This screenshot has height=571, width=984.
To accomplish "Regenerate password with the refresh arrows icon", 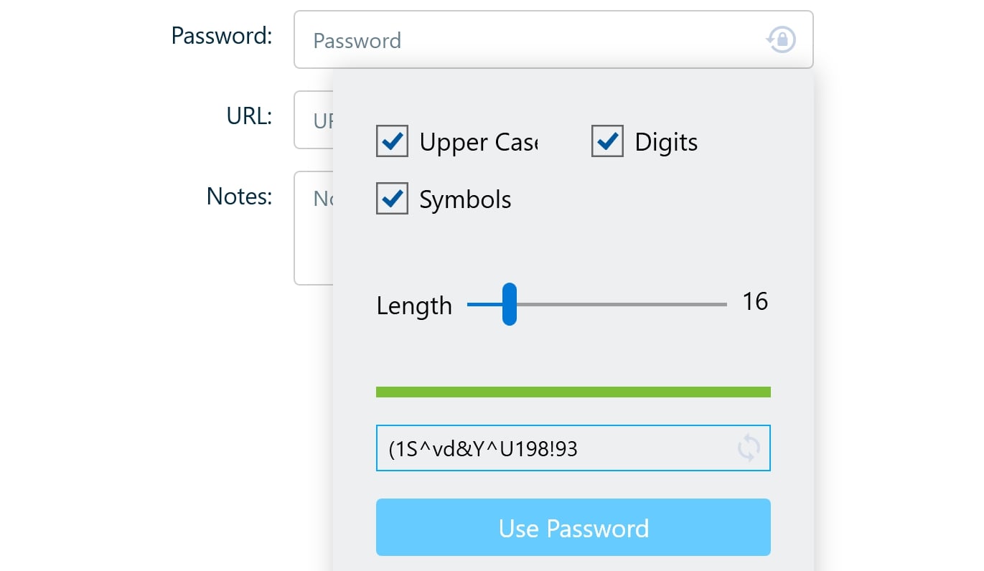I will [749, 449].
